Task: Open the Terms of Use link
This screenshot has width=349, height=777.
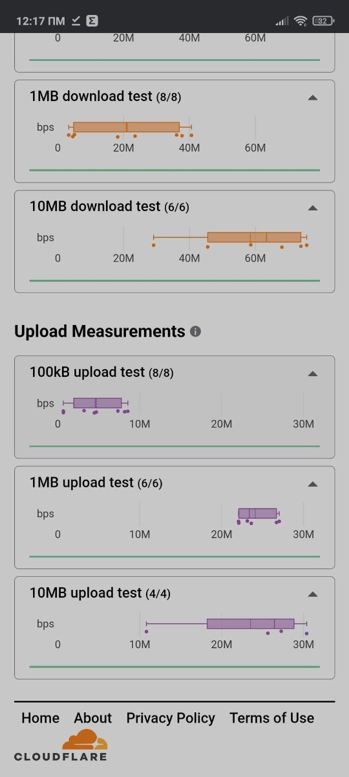Action: point(272,718)
